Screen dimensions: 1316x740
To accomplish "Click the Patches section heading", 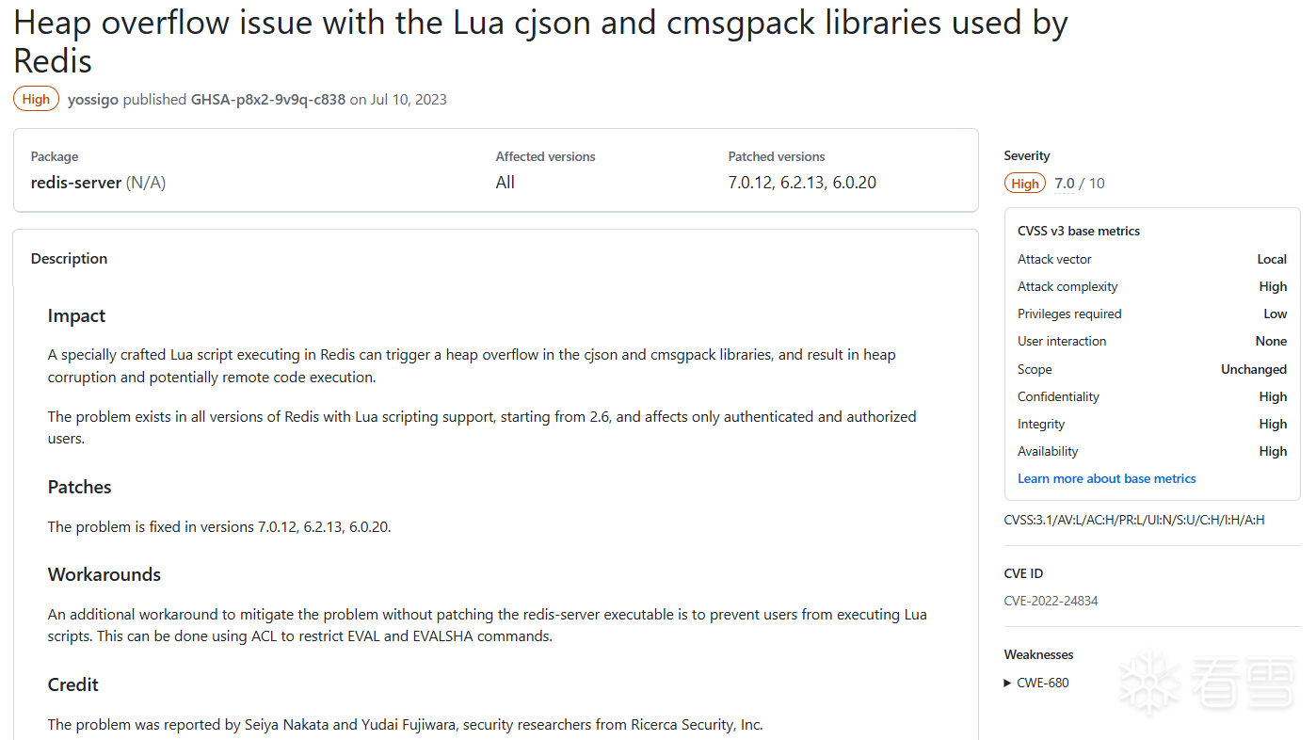I will [x=79, y=487].
